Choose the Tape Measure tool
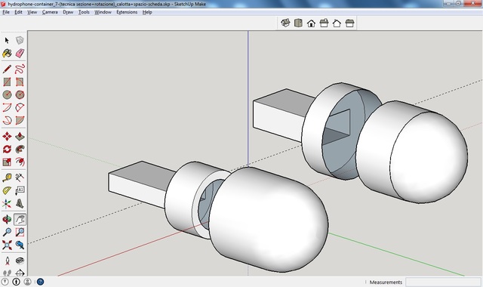 pyautogui.click(x=7, y=177)
